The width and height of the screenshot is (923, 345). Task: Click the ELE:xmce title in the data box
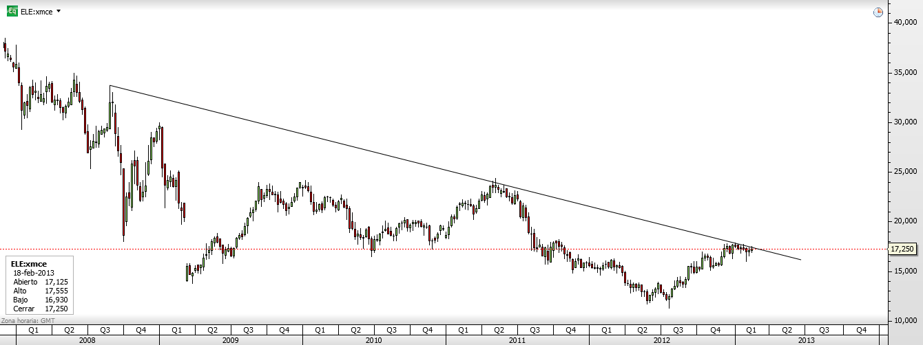click(x=28, y=263)
